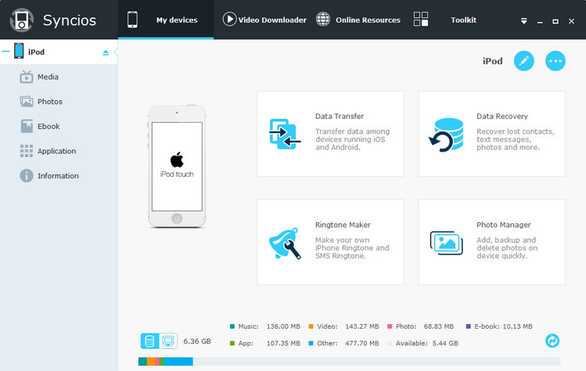586x371 pixels.
Task: Click the Ebook bookmark icon
Action: point(27,126)
